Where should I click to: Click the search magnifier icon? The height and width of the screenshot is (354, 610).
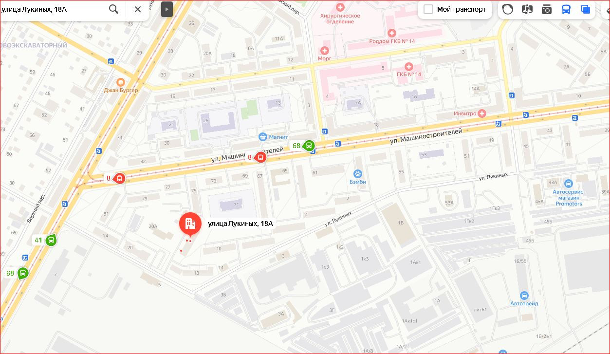click(x=113, y=9)
